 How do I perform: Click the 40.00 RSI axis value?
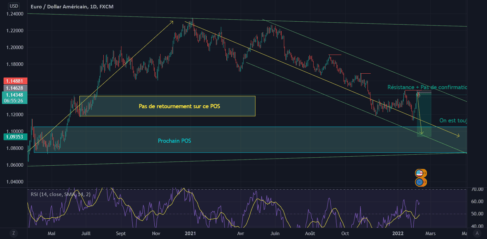477,226
